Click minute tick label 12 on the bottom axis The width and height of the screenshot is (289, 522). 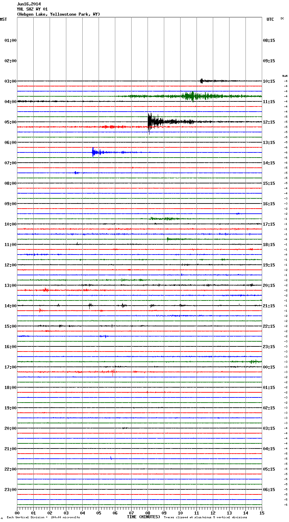pyautogui.click(x=213, y=513)
